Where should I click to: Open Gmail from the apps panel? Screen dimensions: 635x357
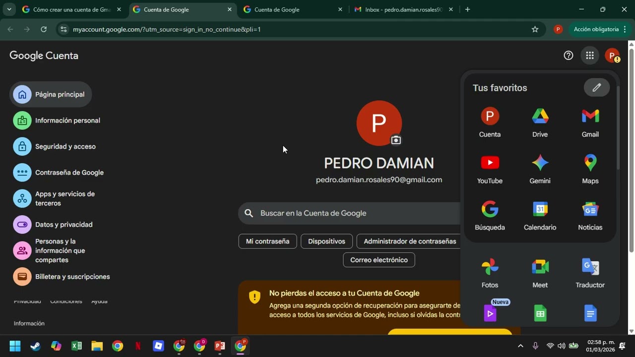pyautogui.click(x=590, y=123)
